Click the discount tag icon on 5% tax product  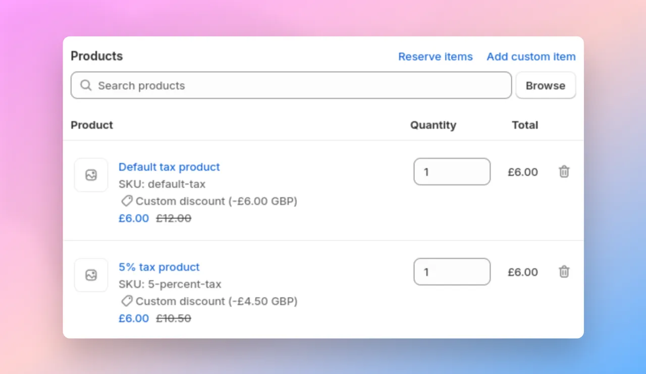127,301
